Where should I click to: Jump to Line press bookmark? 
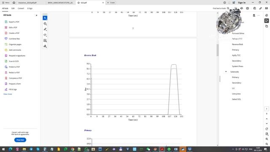[x=236, y=94]
